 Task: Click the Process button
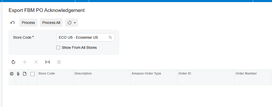[29, 23]
